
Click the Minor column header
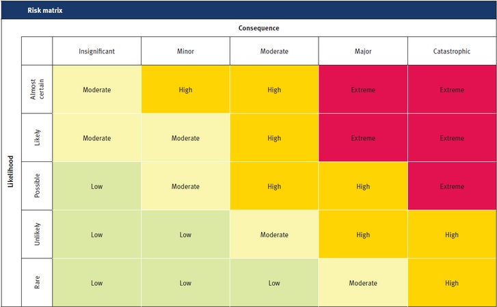tap(185, 51)
